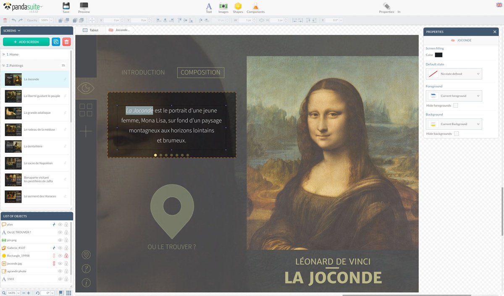Unlock the Rectangle_19908 object
This screenshot has width=504, height=296.
coord(66,256)
